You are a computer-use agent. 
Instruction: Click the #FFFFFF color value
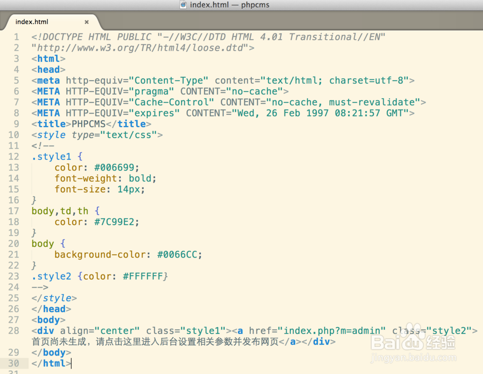tap(143, 276)
